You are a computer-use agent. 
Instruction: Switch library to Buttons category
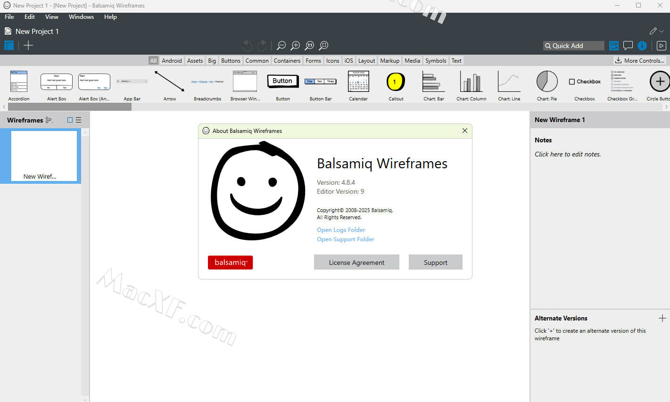click(231, 60)
